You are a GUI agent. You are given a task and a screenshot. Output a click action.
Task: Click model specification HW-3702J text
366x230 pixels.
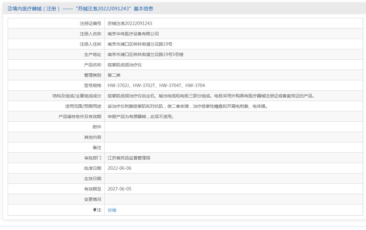[118, 85]
